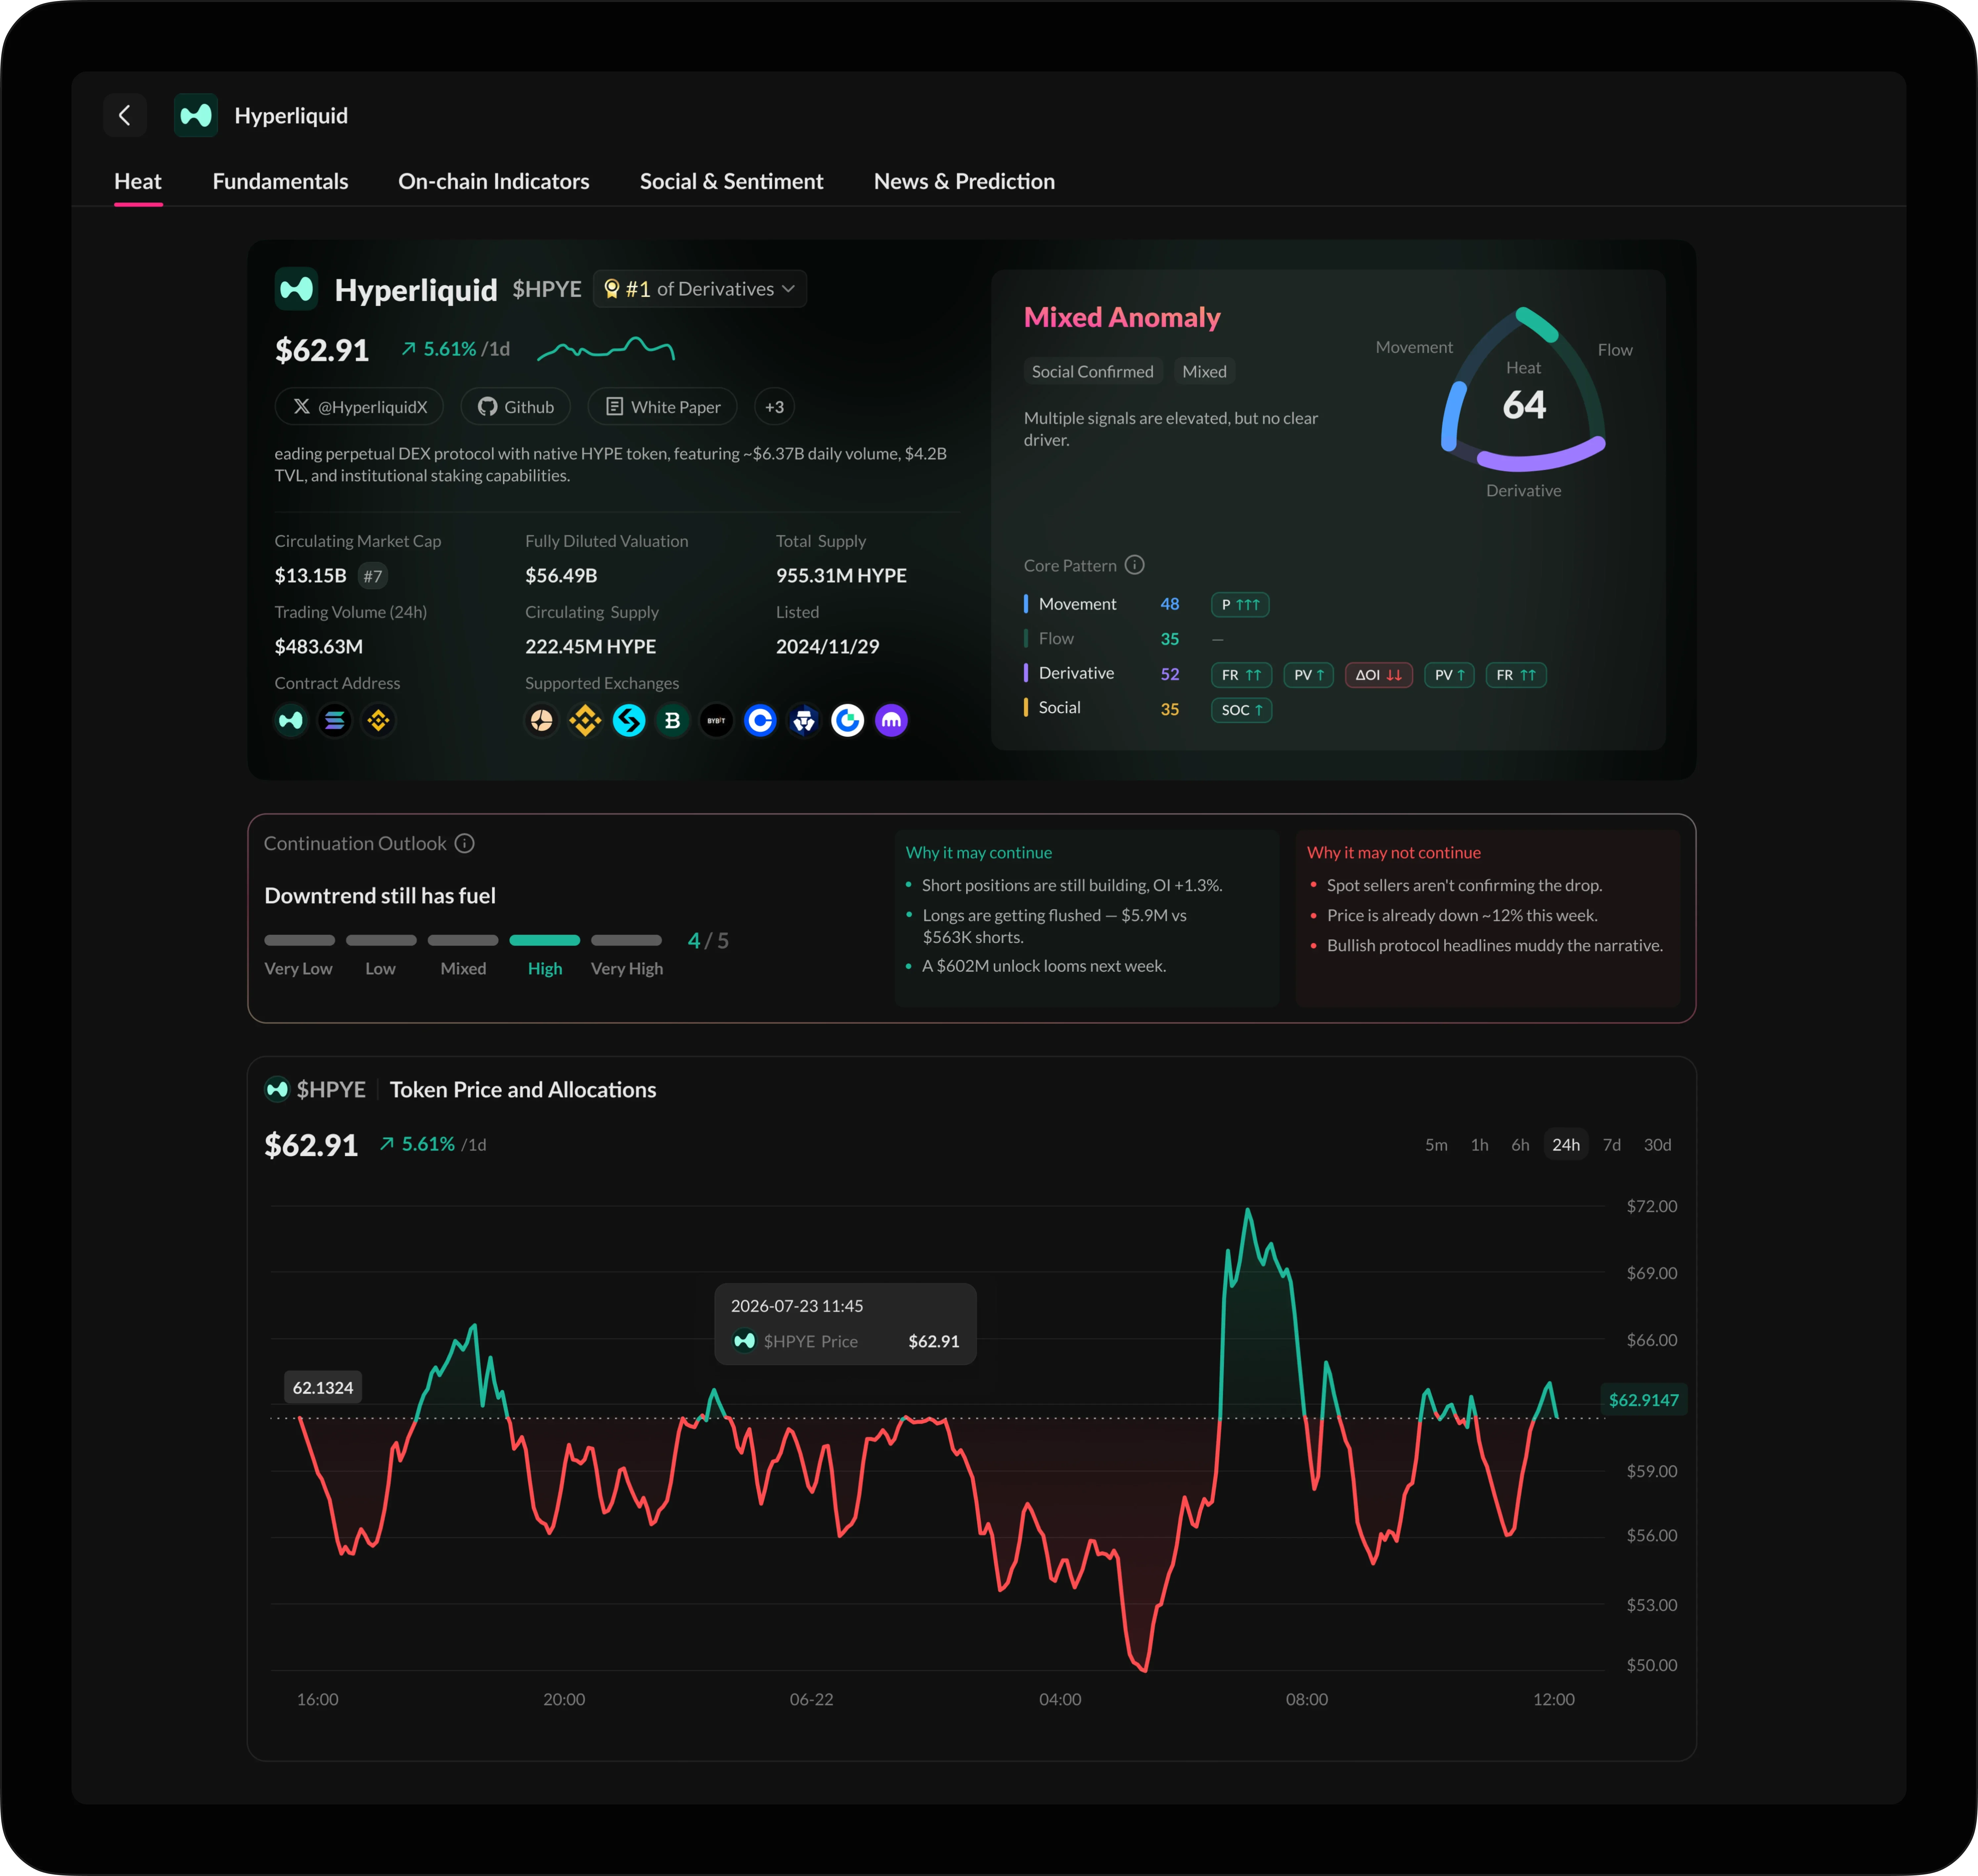1978x1876 pixels.
Task: Click the price sparkline beside 5.61%
Action: pos(606,349)
